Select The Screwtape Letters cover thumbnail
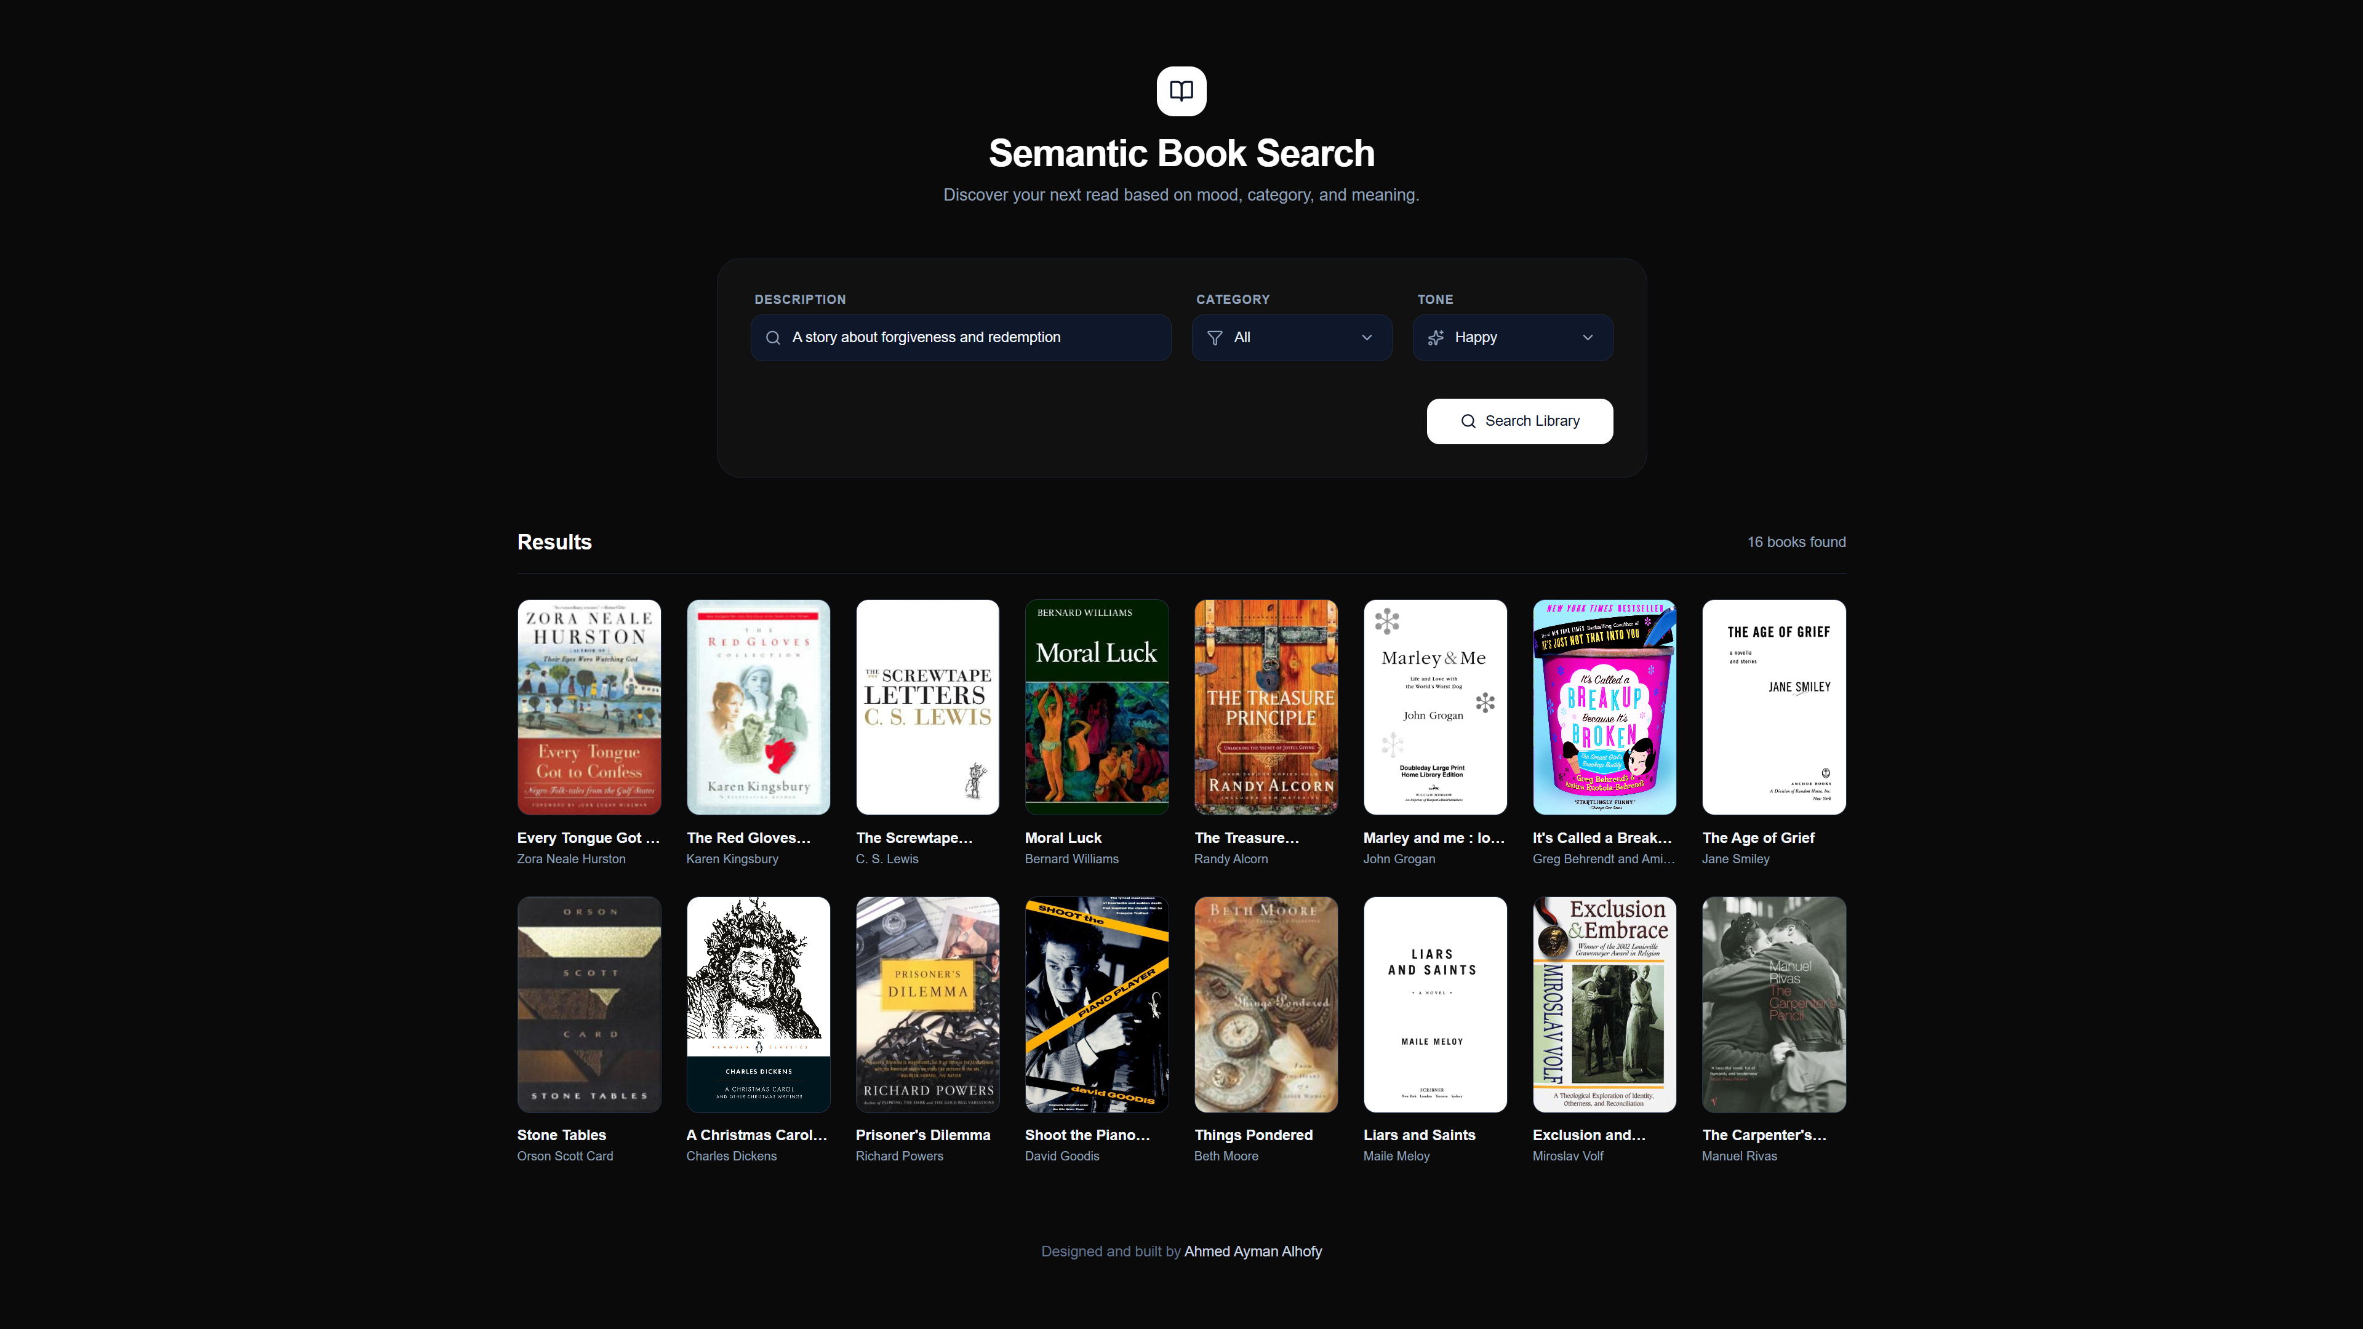The height and width of the screenshot is (1329, 2363). [927, 707]
